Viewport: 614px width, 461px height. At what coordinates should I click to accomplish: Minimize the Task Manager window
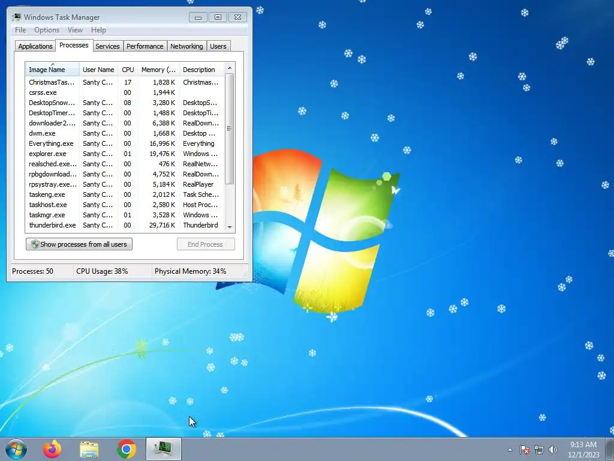click(x=198, y=17)
